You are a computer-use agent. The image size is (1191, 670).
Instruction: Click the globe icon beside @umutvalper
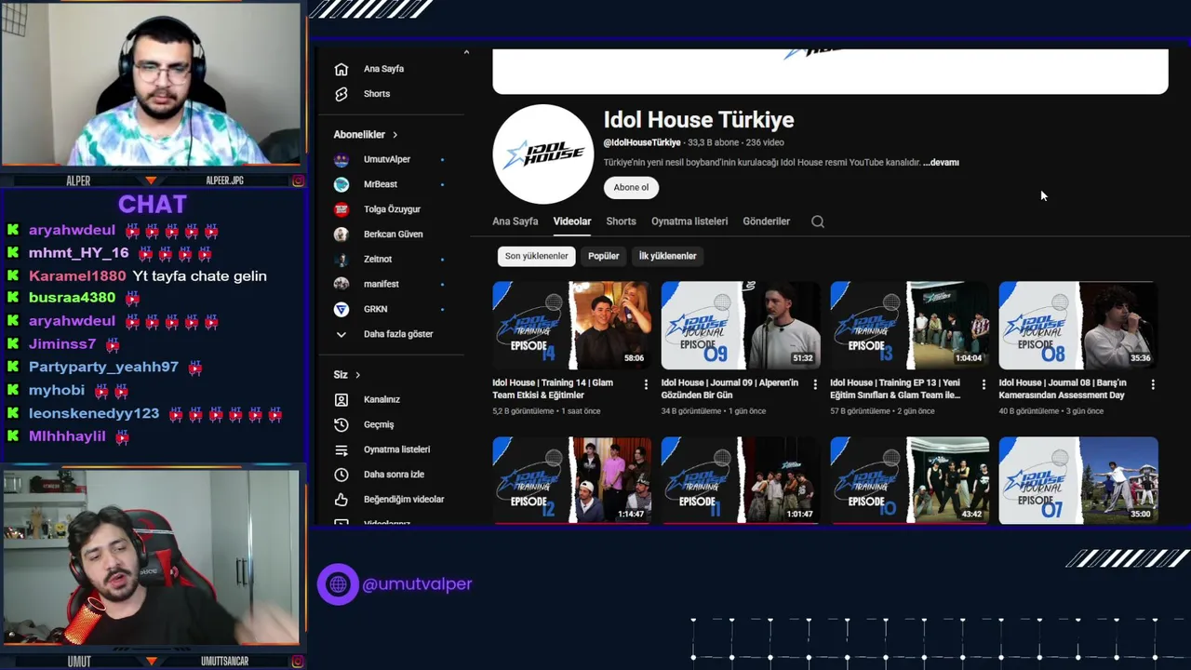coord(338,584)
